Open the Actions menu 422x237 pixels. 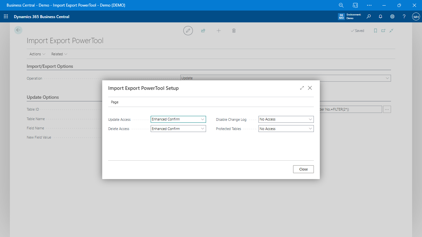(x=37, y=54)
